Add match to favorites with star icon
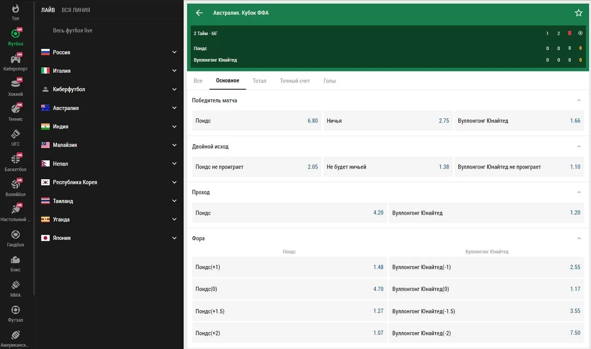 pyautogui.click(x=578, y=13)
